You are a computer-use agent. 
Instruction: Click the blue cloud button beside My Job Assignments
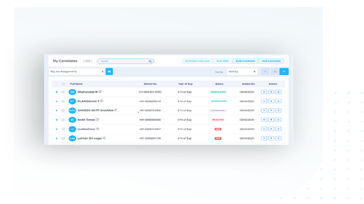click(x=109, y=72)
